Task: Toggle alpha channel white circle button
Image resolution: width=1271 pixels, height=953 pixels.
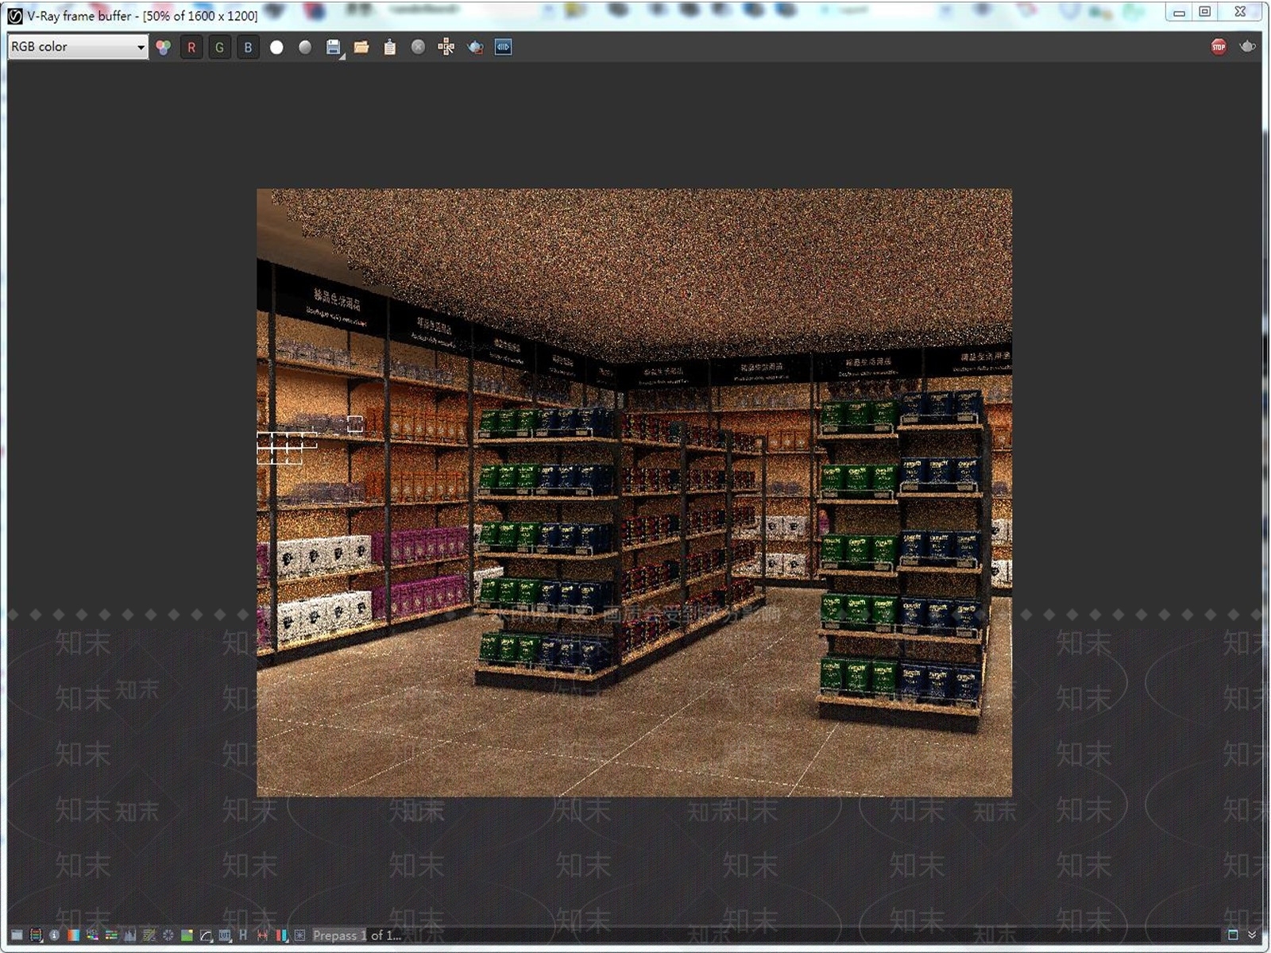Action: click(276, 47)
